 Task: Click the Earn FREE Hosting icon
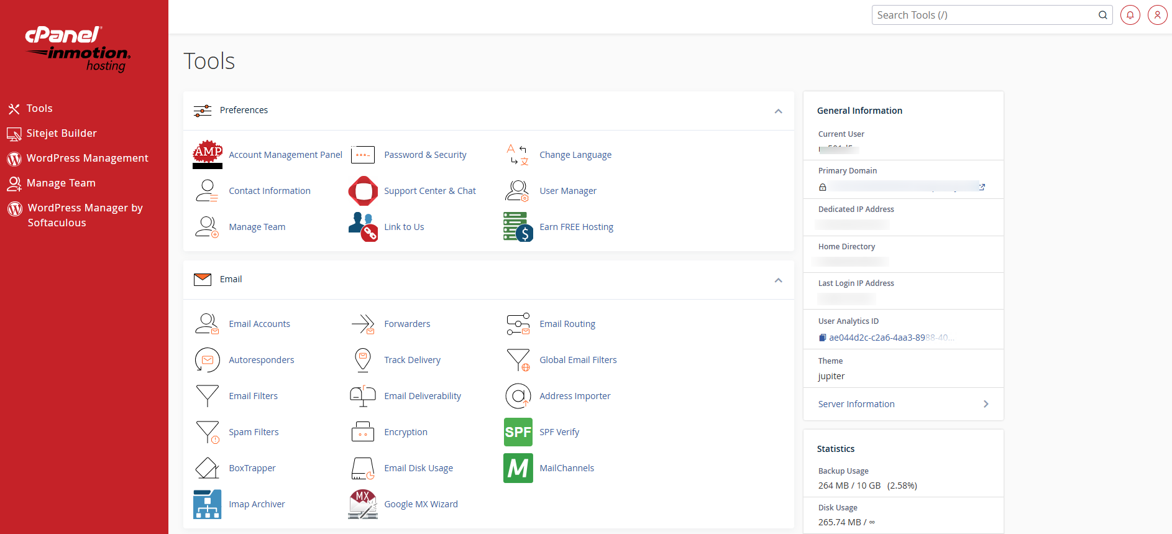[x=518, y=226]
